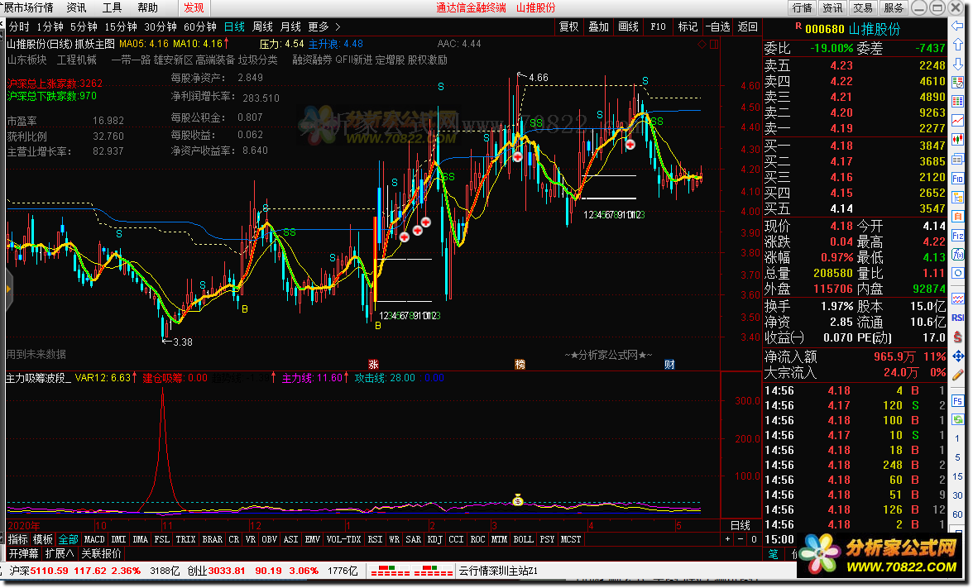This screenshot has width=973, height=588.
Task: Click the 创业 index value 3033.81
Action: click(227, 571)
